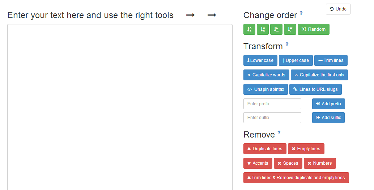This screenshot has height=190, width=374.
Task: Open the Remove help question mark
Action: click(279, 133)
